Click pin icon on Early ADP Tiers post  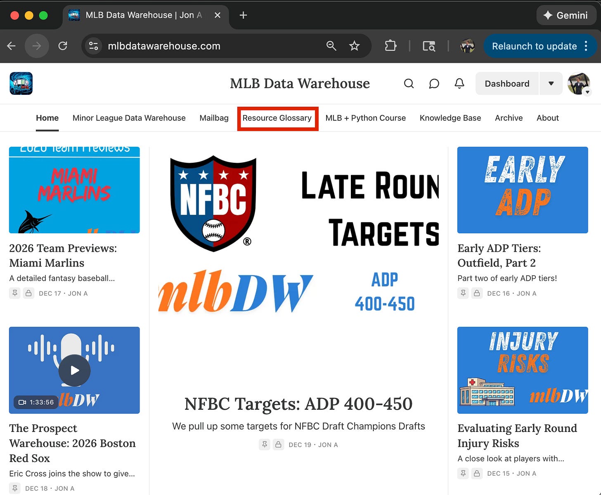click(463, 293)
